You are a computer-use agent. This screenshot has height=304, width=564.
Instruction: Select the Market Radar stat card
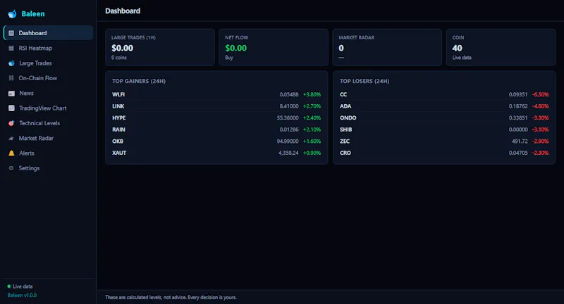[x=387, y=47]
